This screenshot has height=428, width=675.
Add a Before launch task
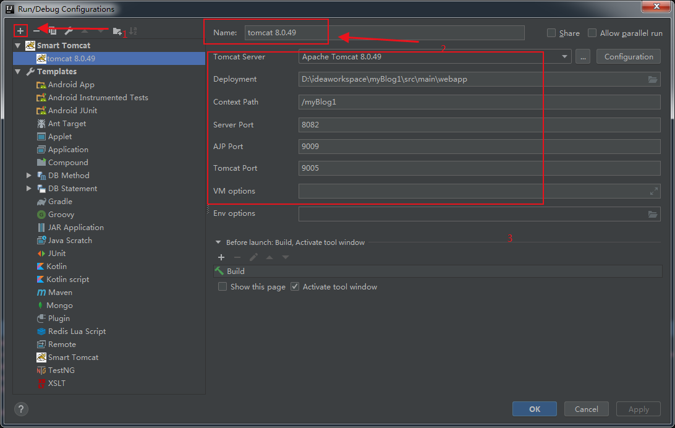click(x=221, y=257)
